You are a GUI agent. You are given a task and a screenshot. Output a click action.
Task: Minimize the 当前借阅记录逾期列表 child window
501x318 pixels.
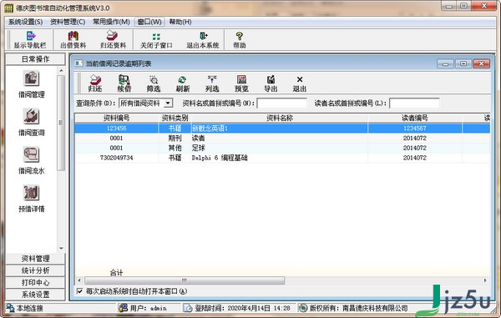(445, 63)
